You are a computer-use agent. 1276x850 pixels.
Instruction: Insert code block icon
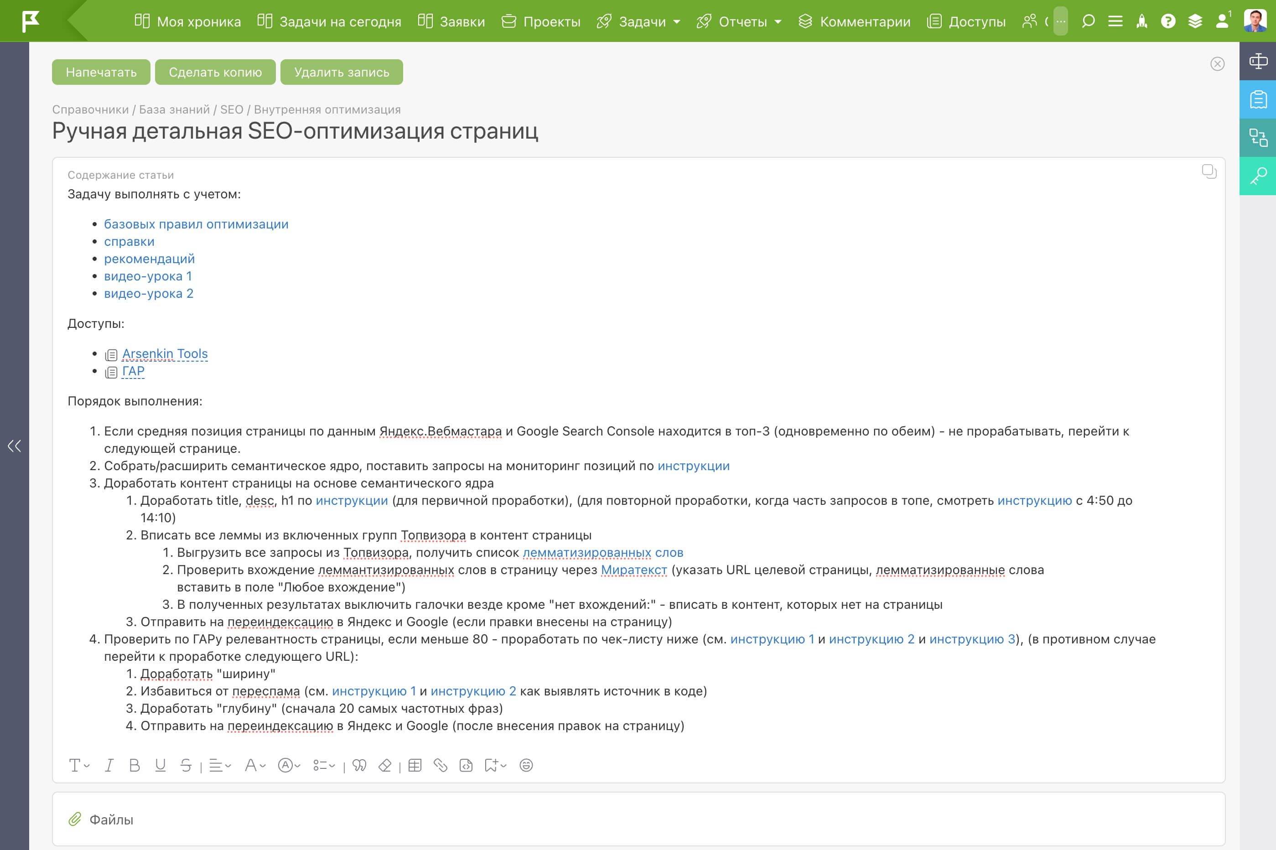[466, 765]
